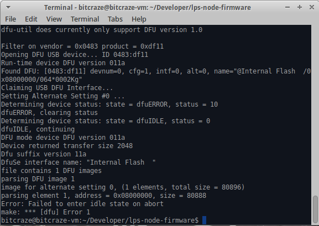Open the File menu
This screenshot has width=319, height=226.
click(x=11, y=19)
